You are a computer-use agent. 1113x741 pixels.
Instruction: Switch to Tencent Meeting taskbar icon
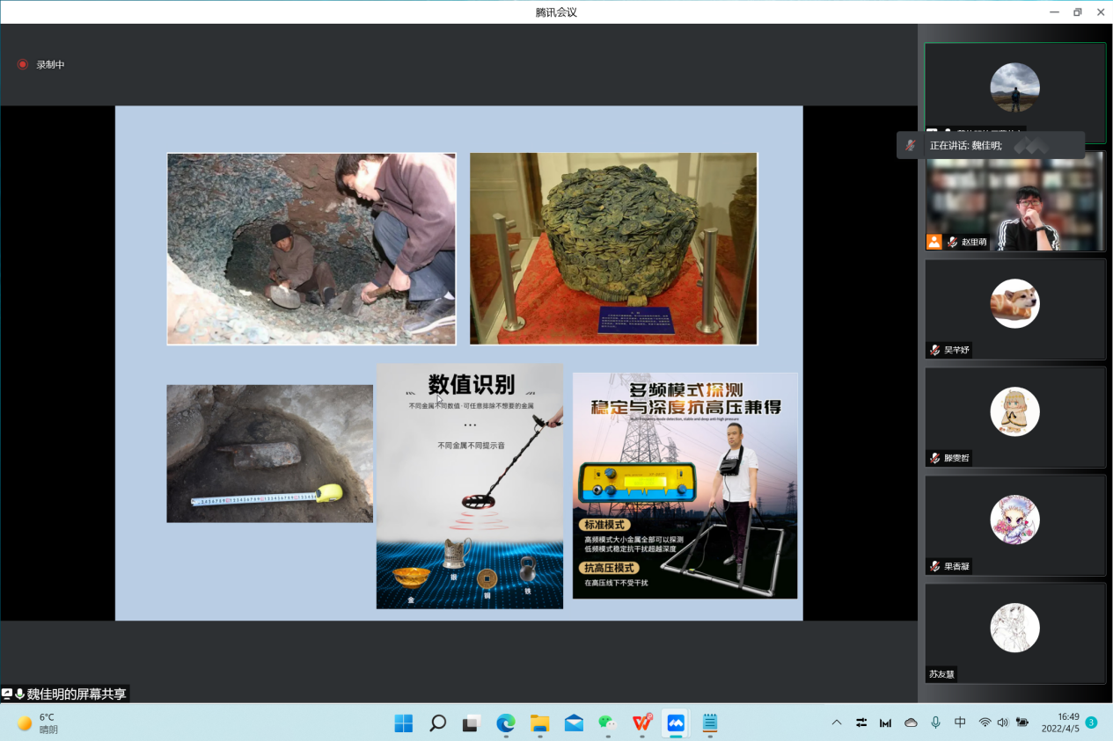(x=676, y=723)
